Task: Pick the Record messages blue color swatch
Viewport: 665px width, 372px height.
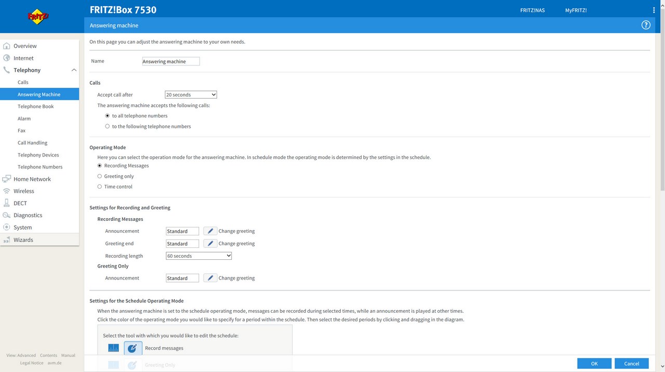Action: pyautogui.click(x=114, y=348)
